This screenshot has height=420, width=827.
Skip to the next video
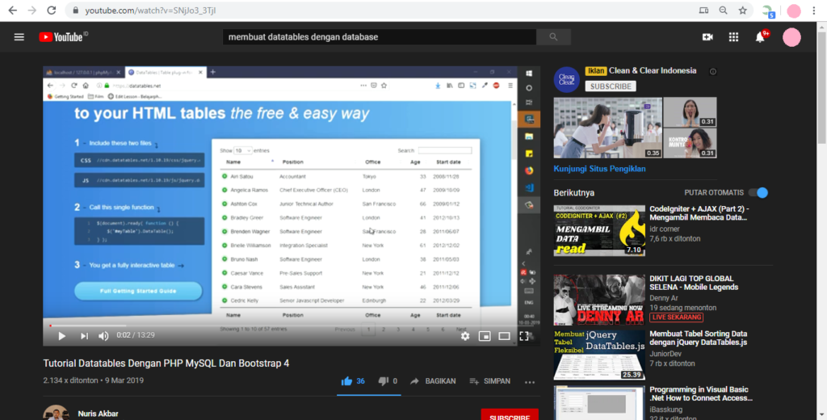tap(84, 335)
